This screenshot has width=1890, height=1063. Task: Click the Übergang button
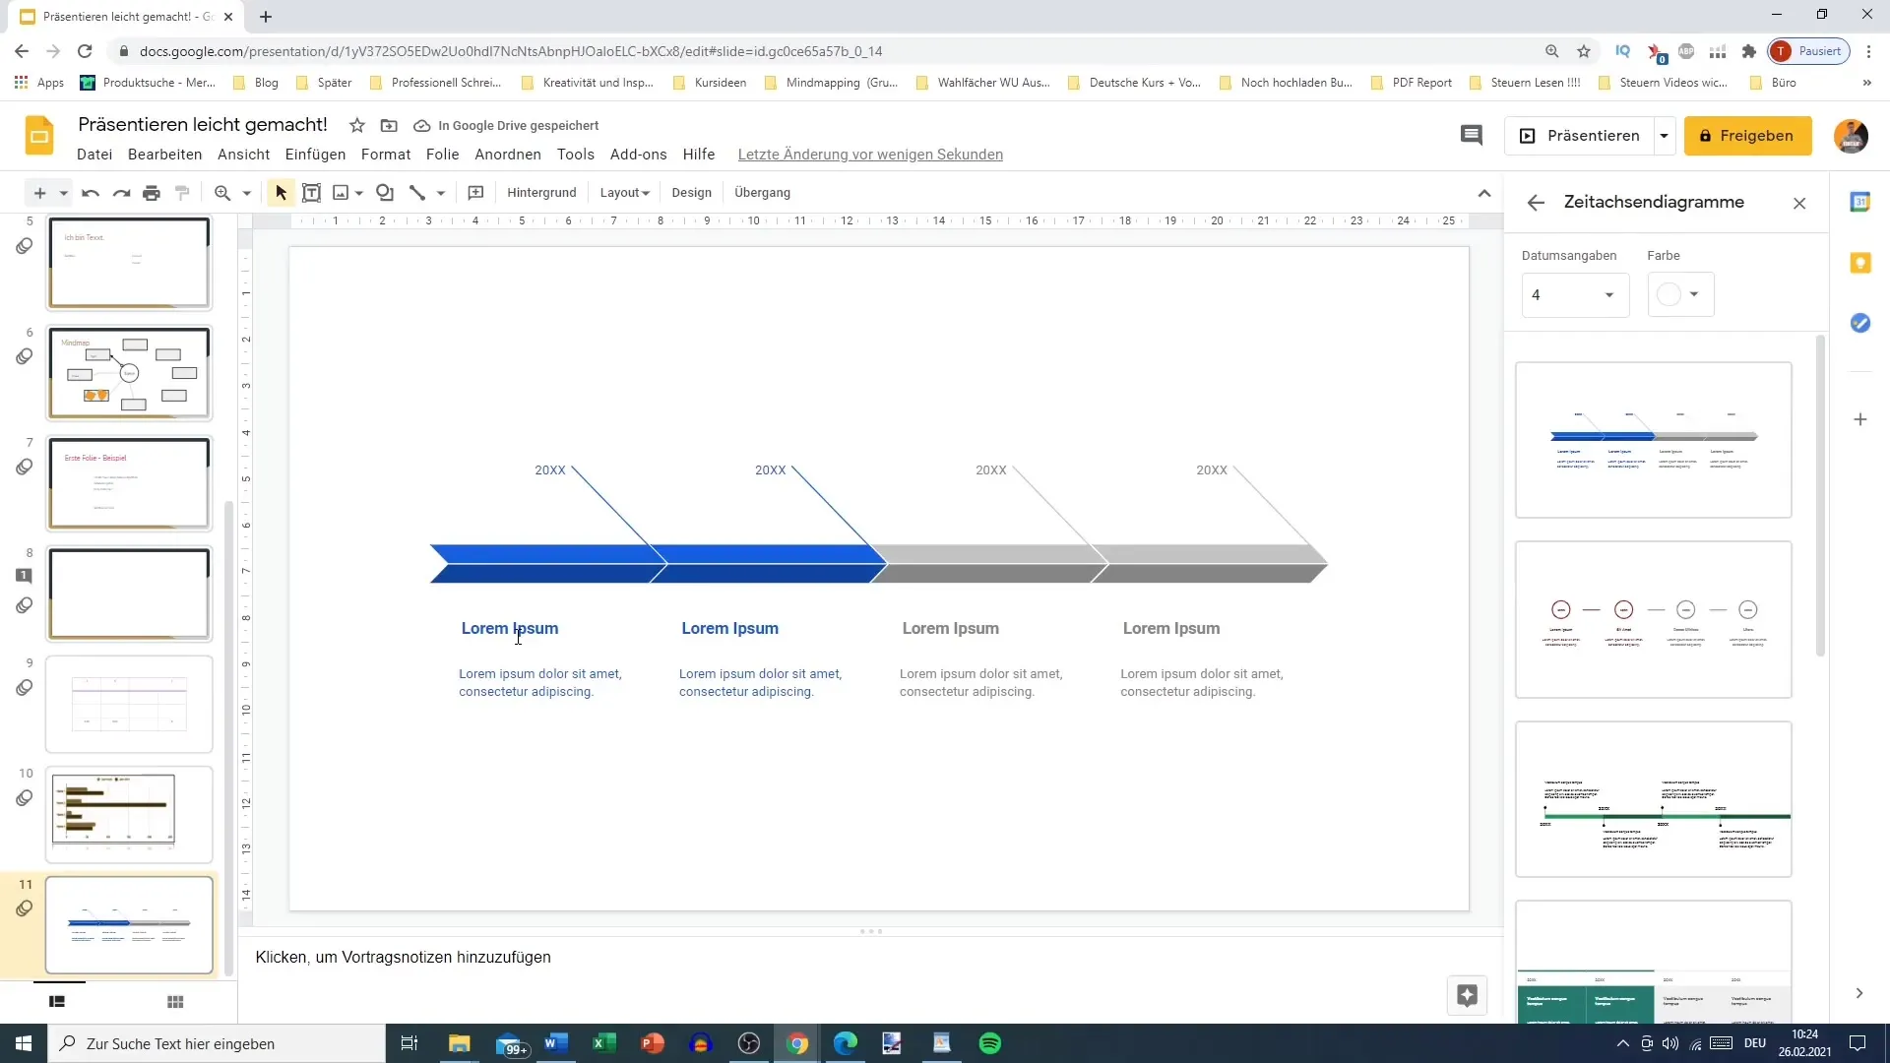coord(762,193)
